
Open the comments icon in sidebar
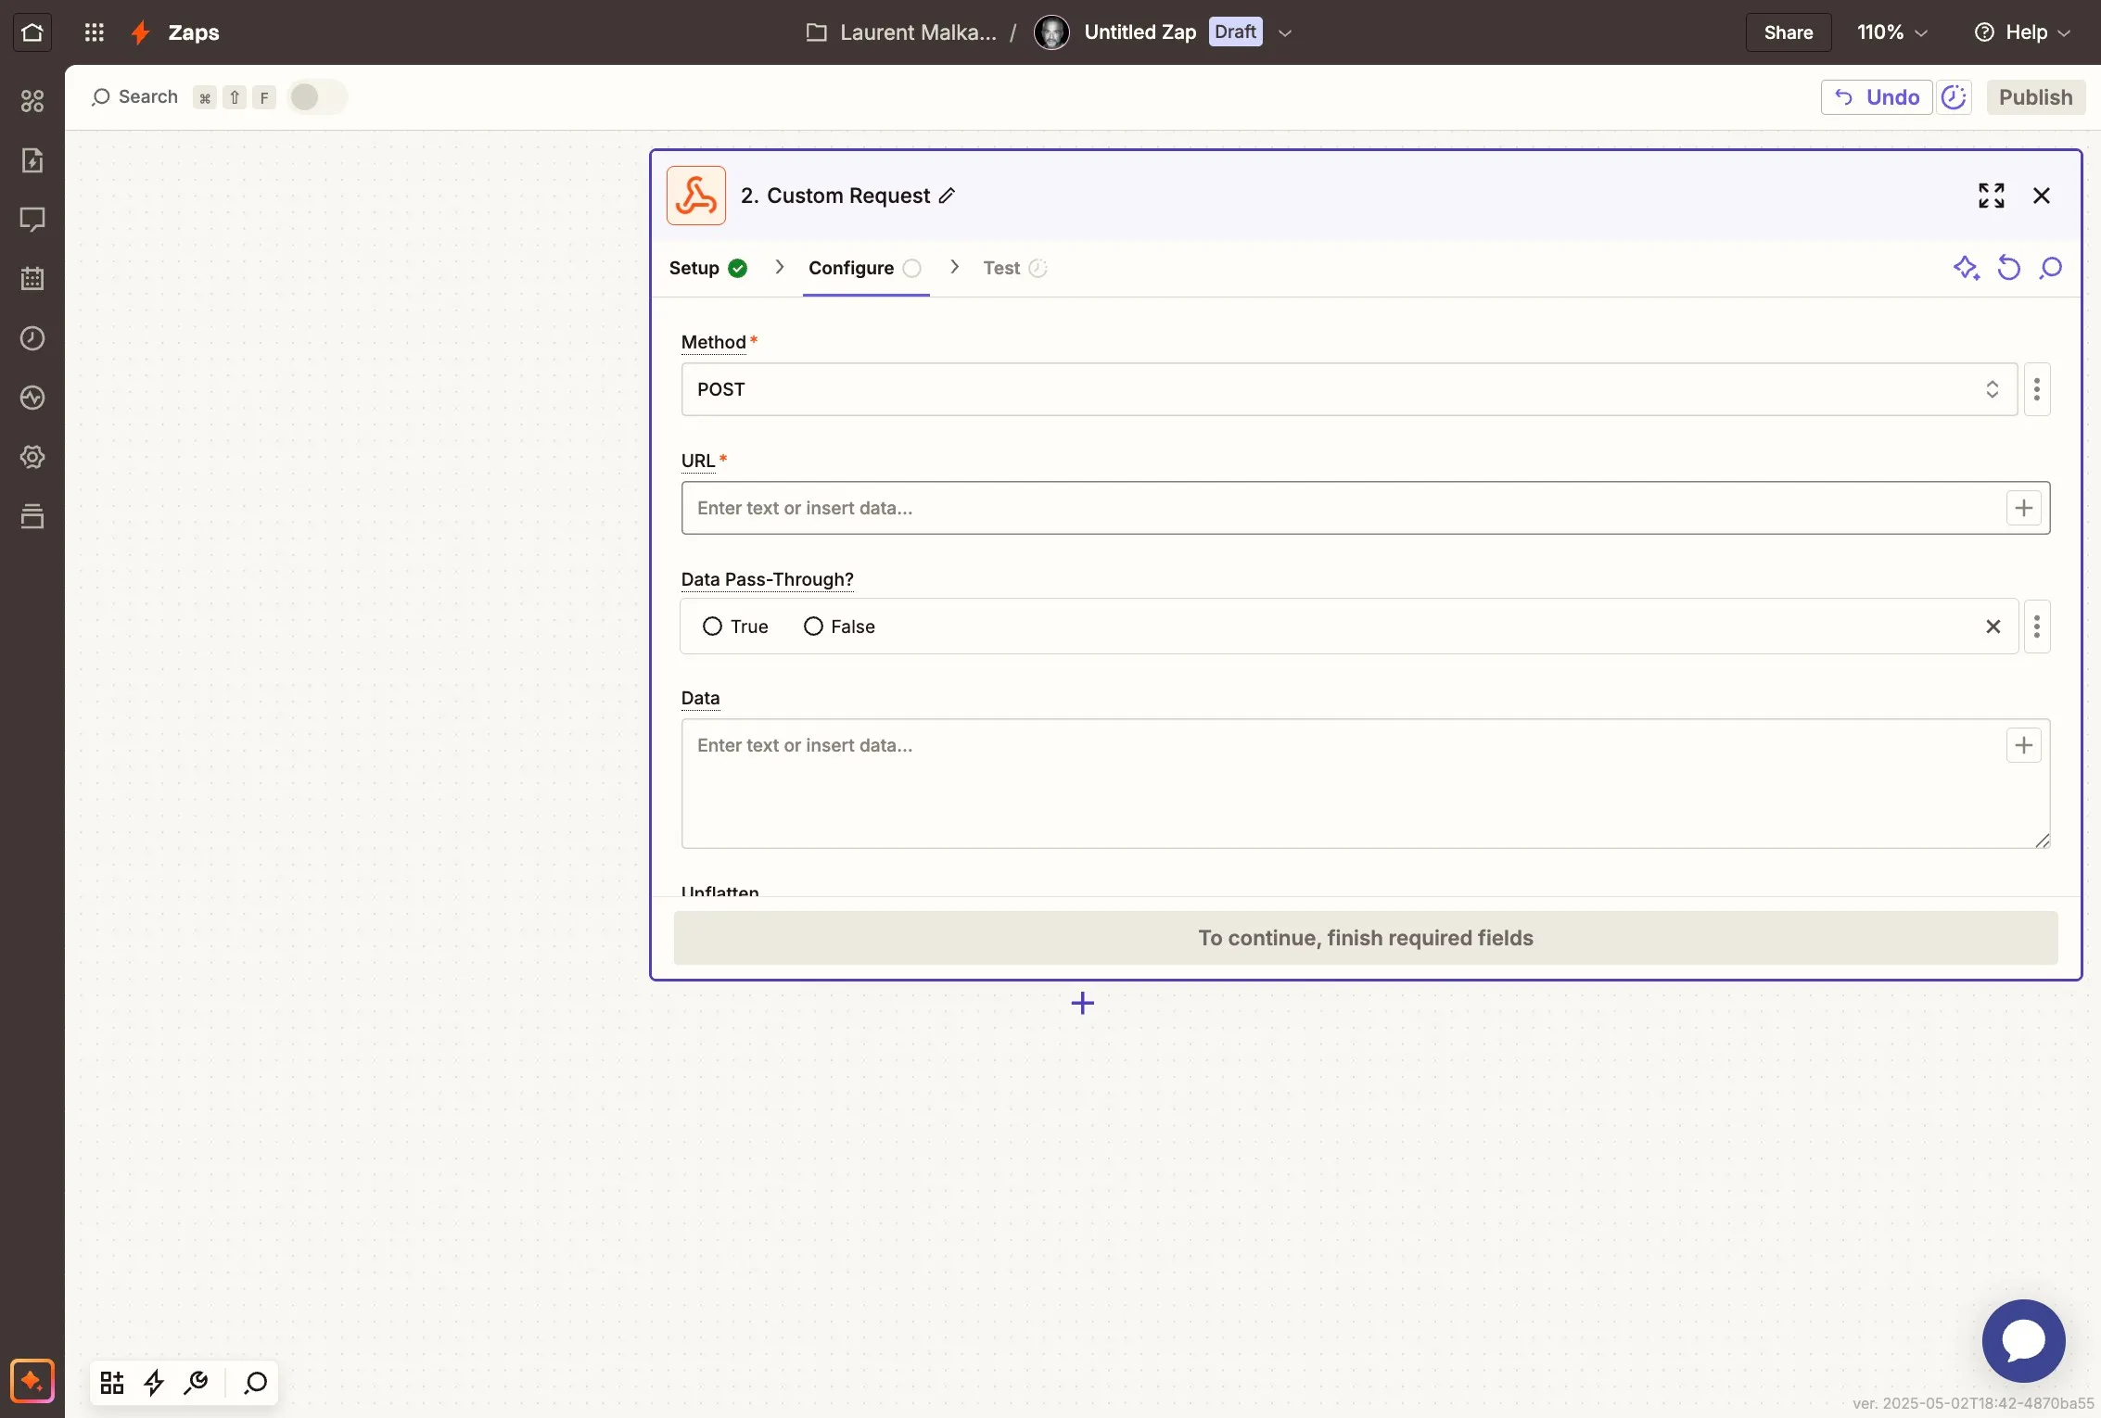pyautogui.click(x=32, y=220)
